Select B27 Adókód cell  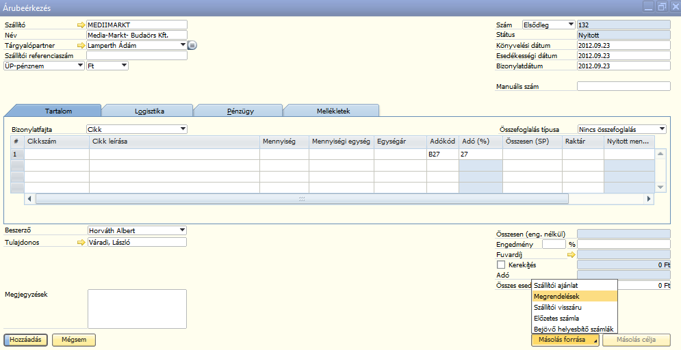[443, 154]
